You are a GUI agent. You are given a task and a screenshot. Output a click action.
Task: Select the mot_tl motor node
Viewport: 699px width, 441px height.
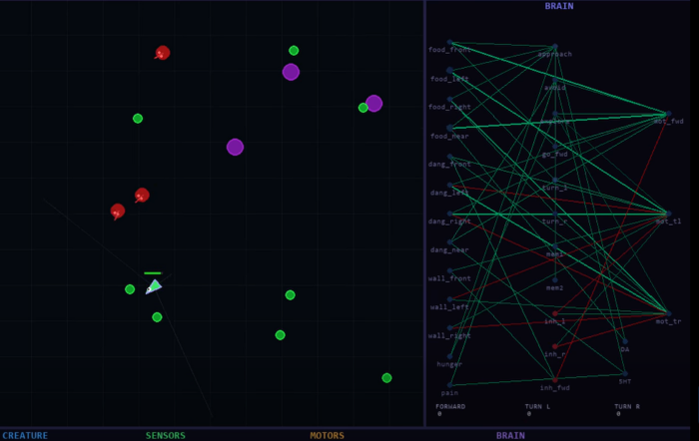666,214
